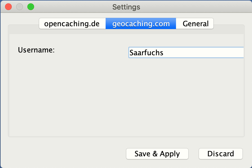This screenshot has height=168, width=252.
Task: Click the Username: label
Action: click(x=36, y=50)
